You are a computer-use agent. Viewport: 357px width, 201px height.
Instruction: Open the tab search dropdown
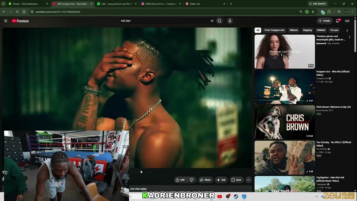3,4
